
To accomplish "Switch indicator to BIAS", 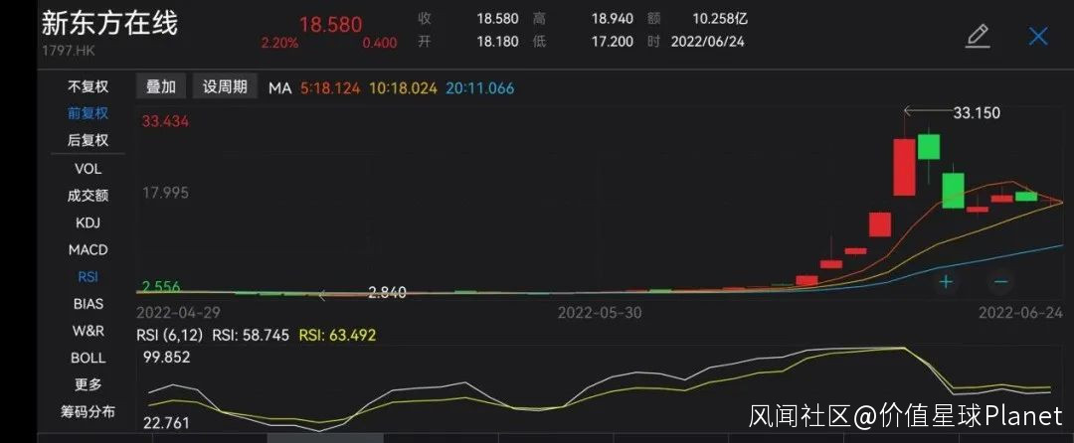I will pyautogui.click(x=88, y=304).
